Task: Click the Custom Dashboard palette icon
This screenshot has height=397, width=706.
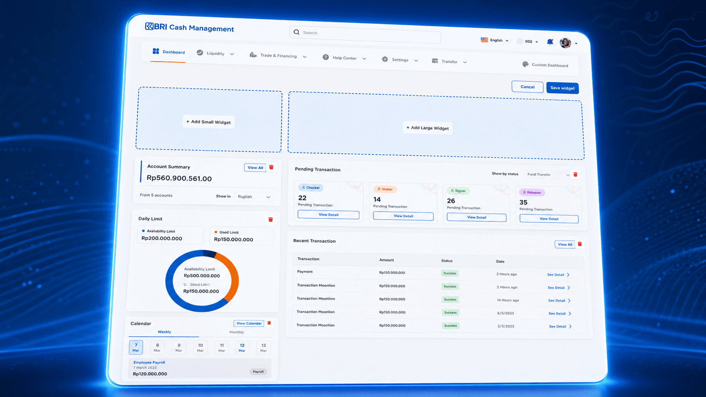Action: click(525, 64)
